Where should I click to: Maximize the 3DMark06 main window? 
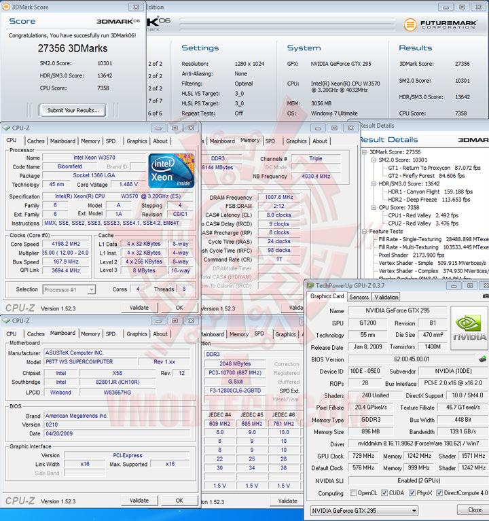(x=462, y=7)
